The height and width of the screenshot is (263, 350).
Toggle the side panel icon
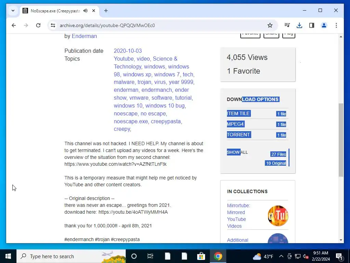pos(312,25)
